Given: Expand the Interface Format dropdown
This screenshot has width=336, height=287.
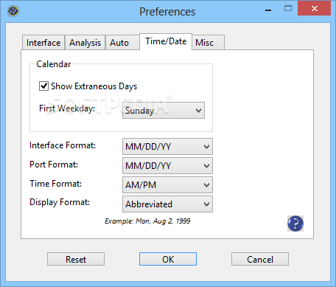Looking at the screenshot, I should pos(167,147).
